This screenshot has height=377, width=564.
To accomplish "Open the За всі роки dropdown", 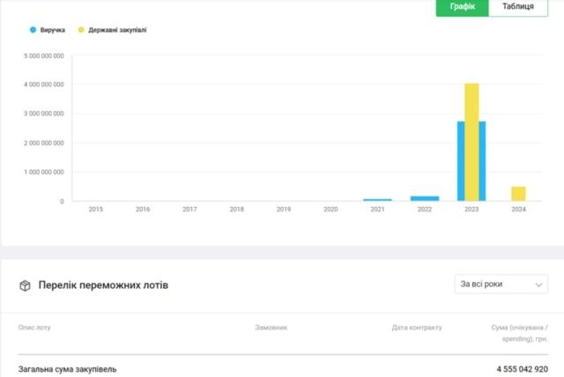I will 500,285.
